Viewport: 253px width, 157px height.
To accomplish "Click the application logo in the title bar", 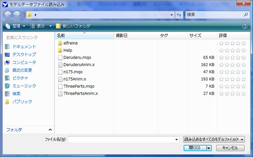I will point(5,4).
